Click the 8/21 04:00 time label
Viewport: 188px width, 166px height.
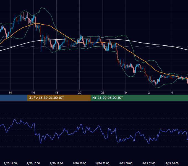click(172, 163)
